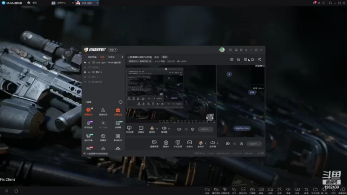
Task: Switch to the third scene tab 可改名
Action: (111, 57)
